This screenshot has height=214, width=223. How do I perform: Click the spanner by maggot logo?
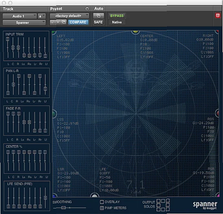(x=205, y=205)
